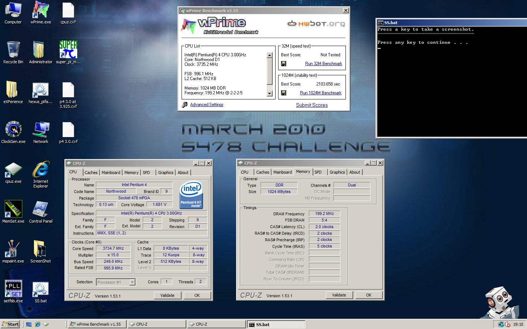Click the volume tray icon
The image size is (527, 329).
[508, 324]
